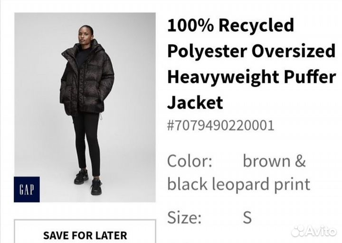
Task: Click the Size: label
Action: coord(184,217)
